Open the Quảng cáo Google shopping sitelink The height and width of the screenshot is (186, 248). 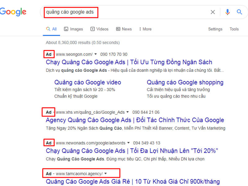point(185,82)
